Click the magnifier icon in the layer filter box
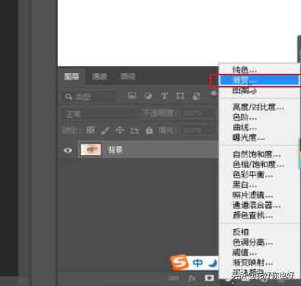This screenshot has width=301, height=286. 68,97
